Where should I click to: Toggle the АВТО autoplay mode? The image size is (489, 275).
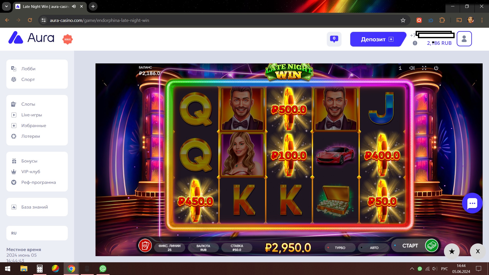(374, 248)
